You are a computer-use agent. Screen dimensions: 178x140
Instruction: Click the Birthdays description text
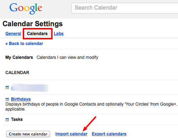[x=91, y=107]
